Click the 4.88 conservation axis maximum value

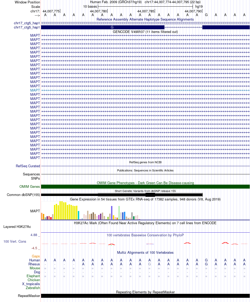pos(34,235)
